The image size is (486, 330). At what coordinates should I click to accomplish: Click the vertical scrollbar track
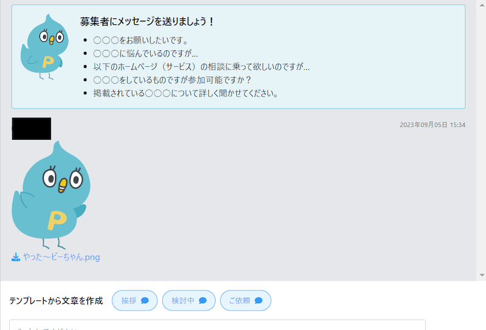481,182
